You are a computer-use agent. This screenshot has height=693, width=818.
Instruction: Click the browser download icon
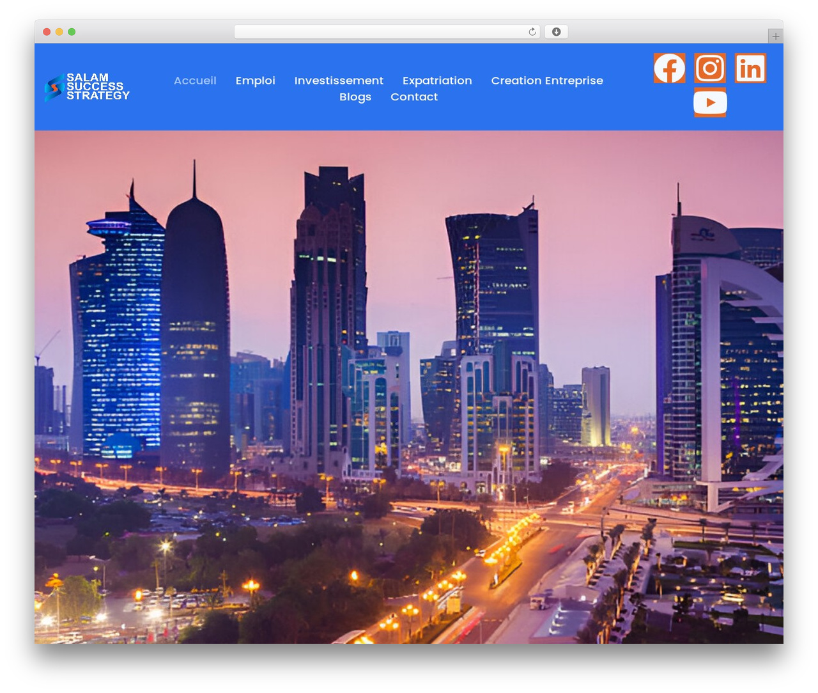click(x=557, y=32)
